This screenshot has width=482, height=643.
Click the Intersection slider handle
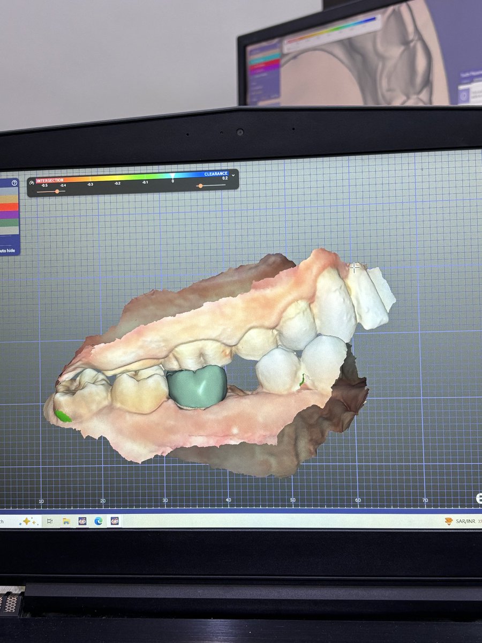57,191
